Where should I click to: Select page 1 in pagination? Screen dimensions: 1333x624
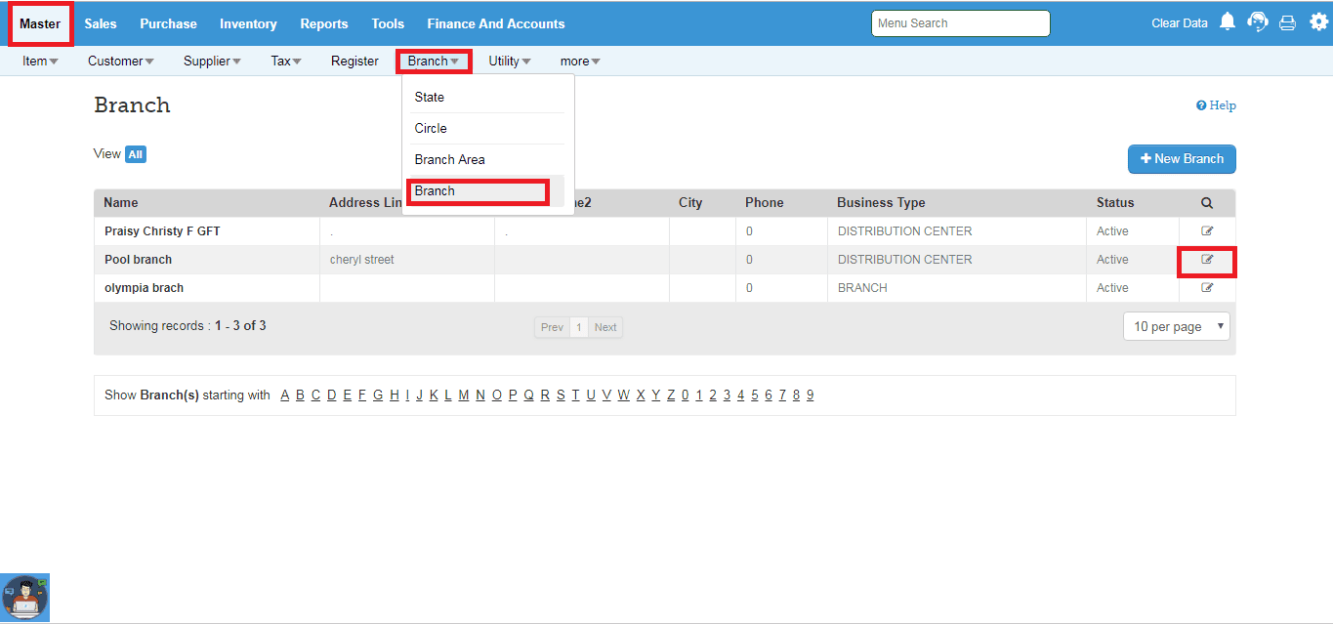coord(578,327)
